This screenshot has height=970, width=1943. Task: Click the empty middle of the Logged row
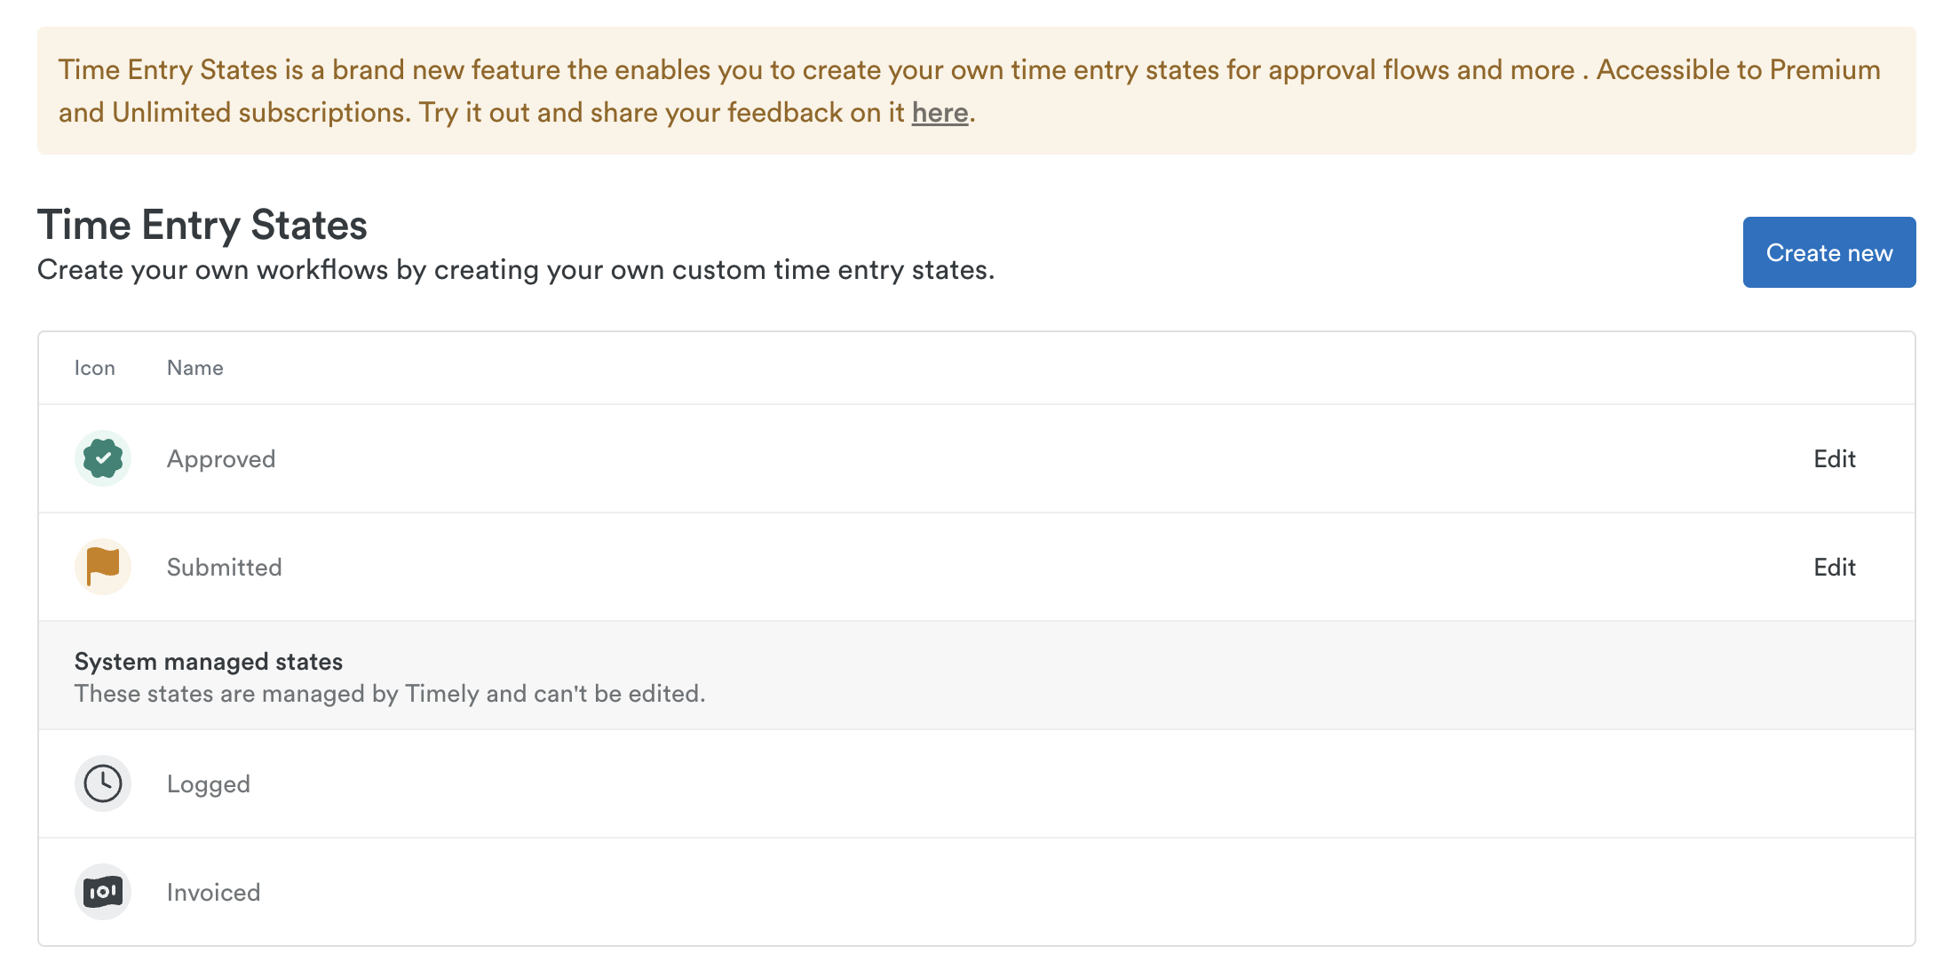pos(977,784)
